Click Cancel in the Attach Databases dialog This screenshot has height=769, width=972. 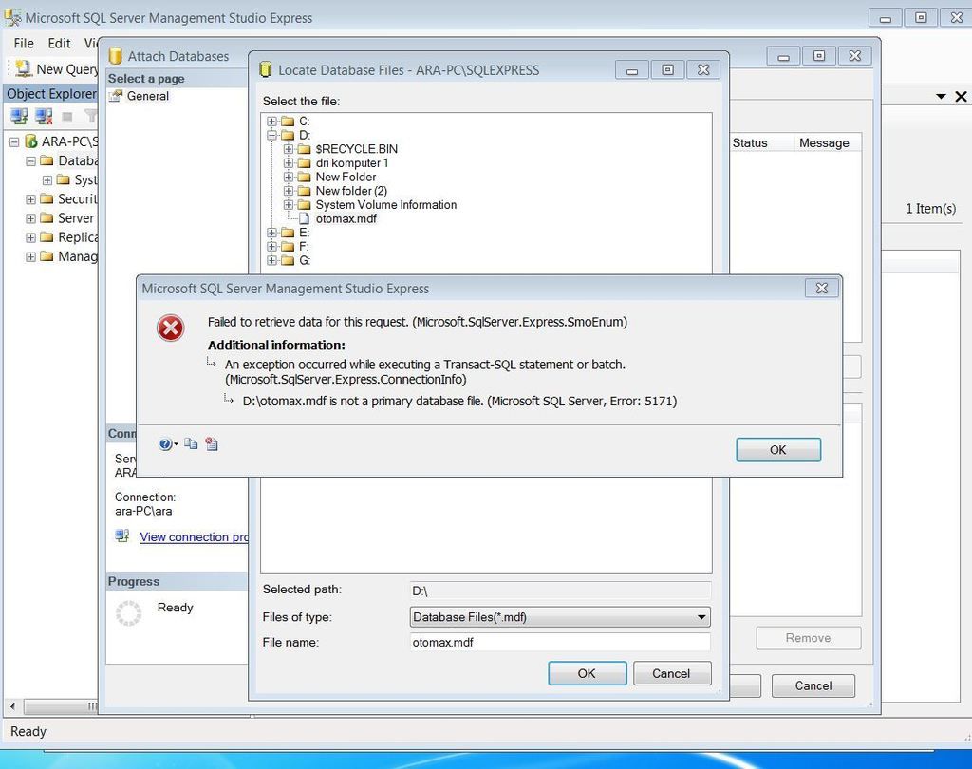coord(813,685)
